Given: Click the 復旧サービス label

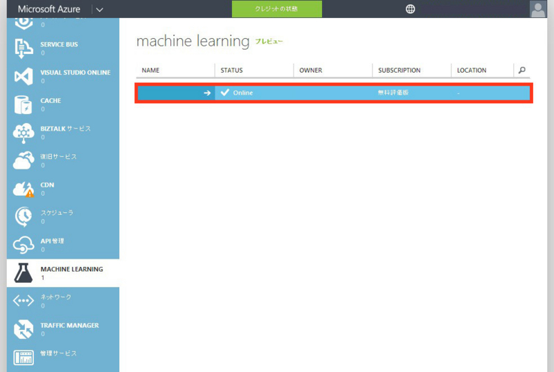Looking at the screenshot, I should [58, 156].
